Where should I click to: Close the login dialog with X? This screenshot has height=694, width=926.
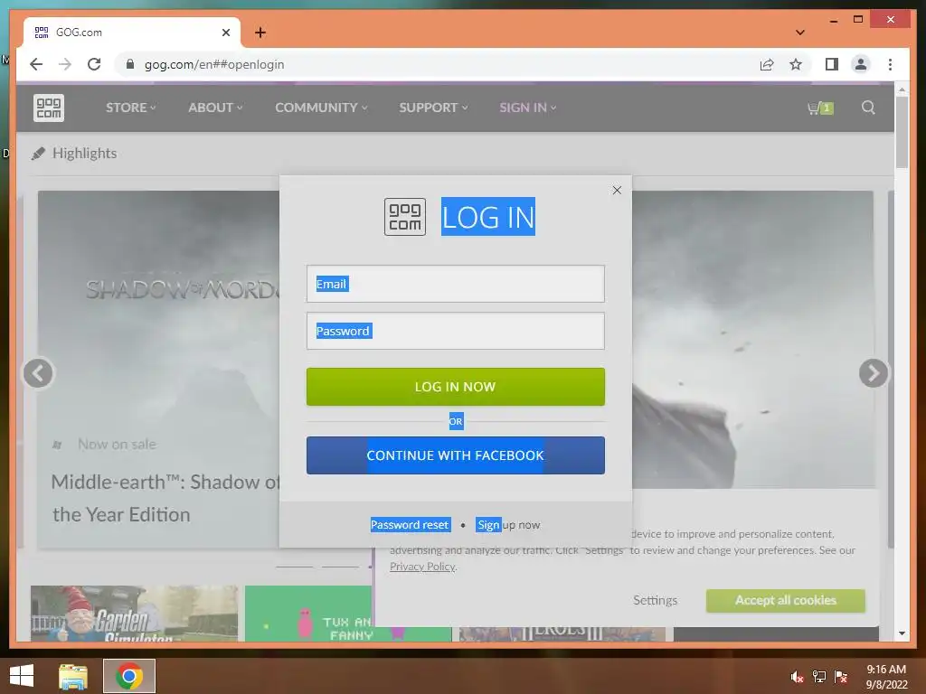pyautogui.click(x=617, y=190)
